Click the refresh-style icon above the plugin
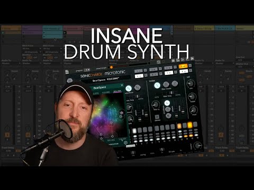 click(x=158, y=62)
